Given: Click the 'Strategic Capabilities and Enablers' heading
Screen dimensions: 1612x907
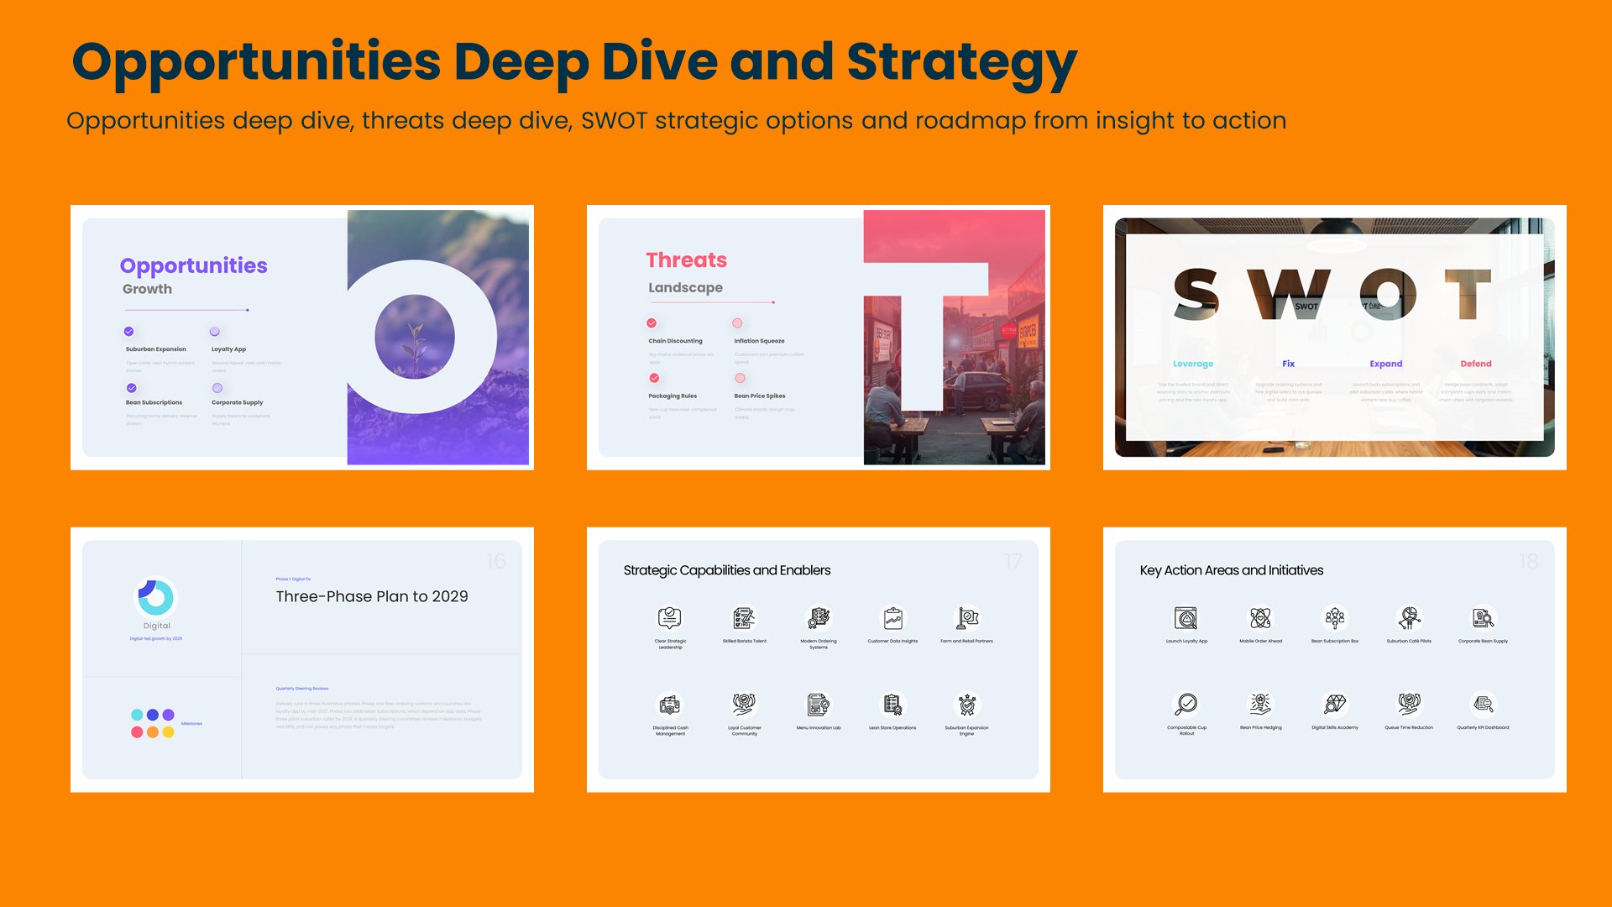Looking at the screenshot, I should pyautogui.click(x=727, y=570).
